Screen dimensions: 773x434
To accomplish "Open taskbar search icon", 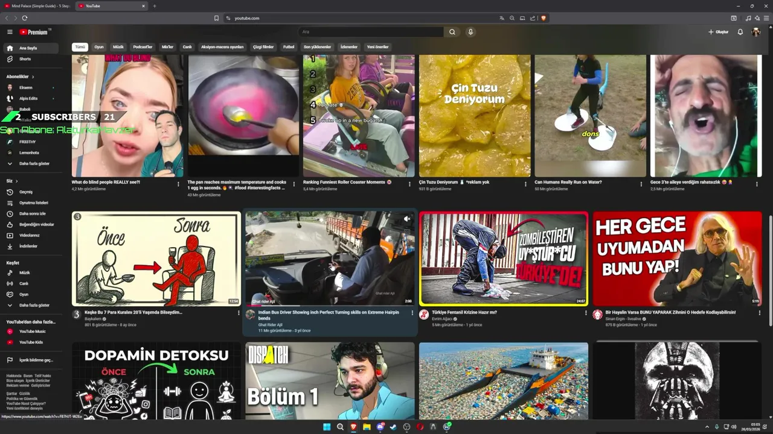I will [340, 427].
